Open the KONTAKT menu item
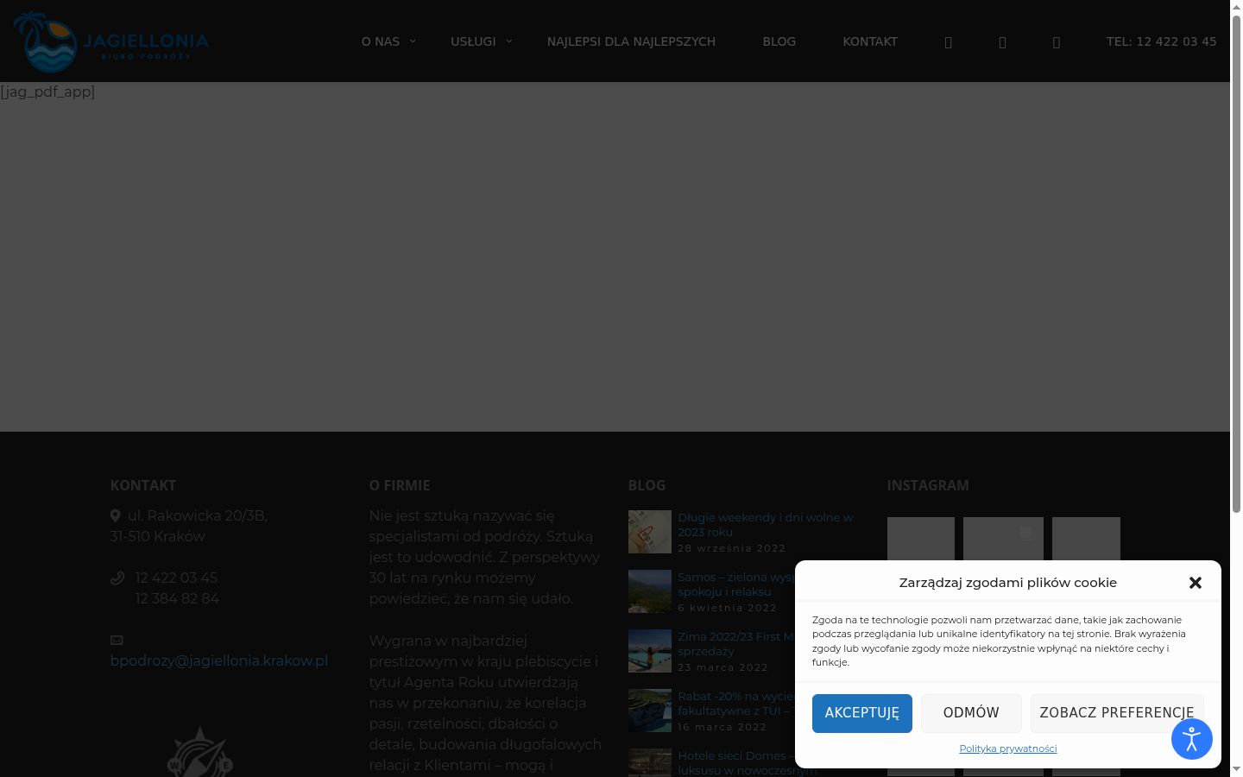The image size is (1243, 777). pos(870,41)
